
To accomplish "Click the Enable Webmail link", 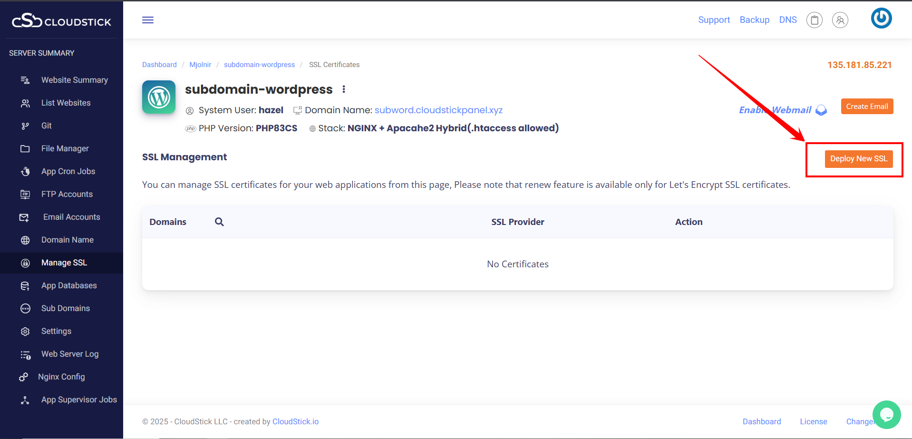I will click(x=776, y=110).
